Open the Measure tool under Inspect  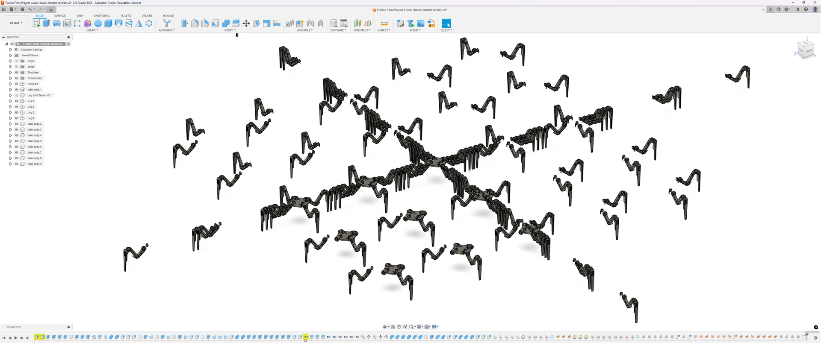(x=384, y=23)
